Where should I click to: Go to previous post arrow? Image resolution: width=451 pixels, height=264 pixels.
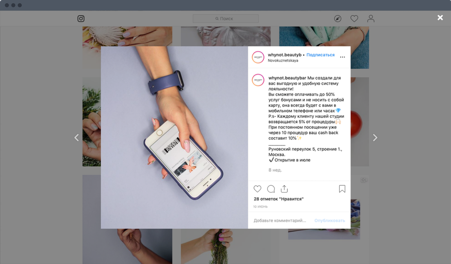(x=77, y=138)
